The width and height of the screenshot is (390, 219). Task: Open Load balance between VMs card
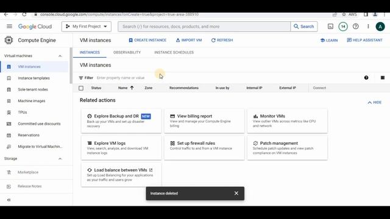point(121,175)
